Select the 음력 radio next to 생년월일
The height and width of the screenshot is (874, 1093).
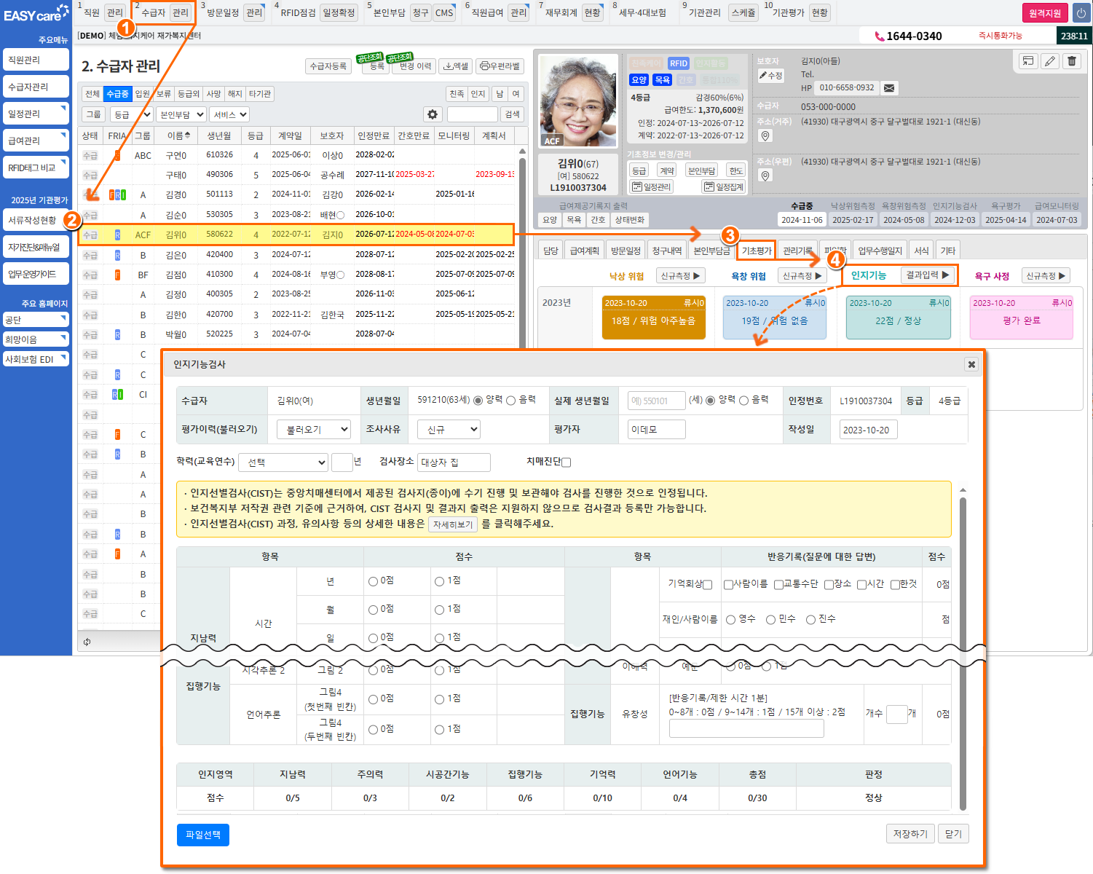click(510, 401)
